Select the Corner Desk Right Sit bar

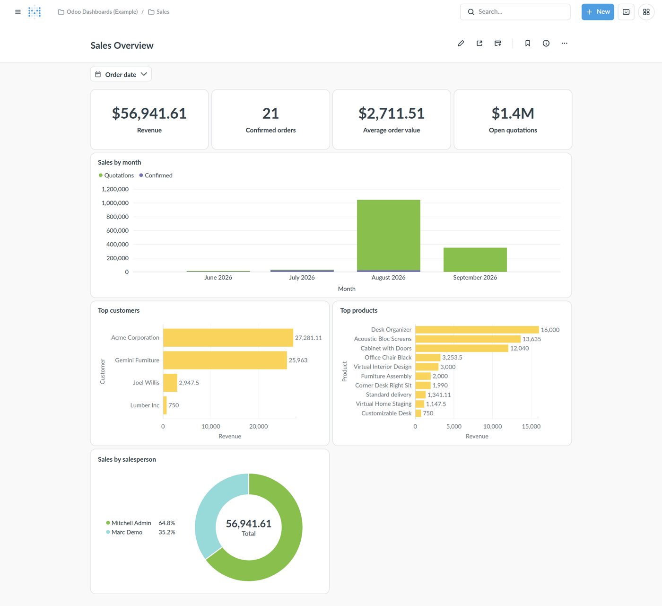point(423,386)
